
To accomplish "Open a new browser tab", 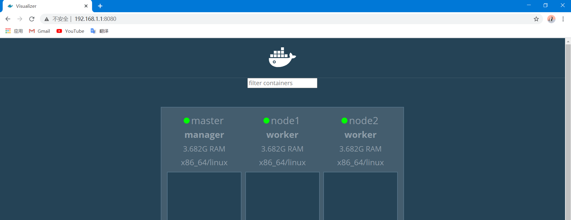I will 100,6.
